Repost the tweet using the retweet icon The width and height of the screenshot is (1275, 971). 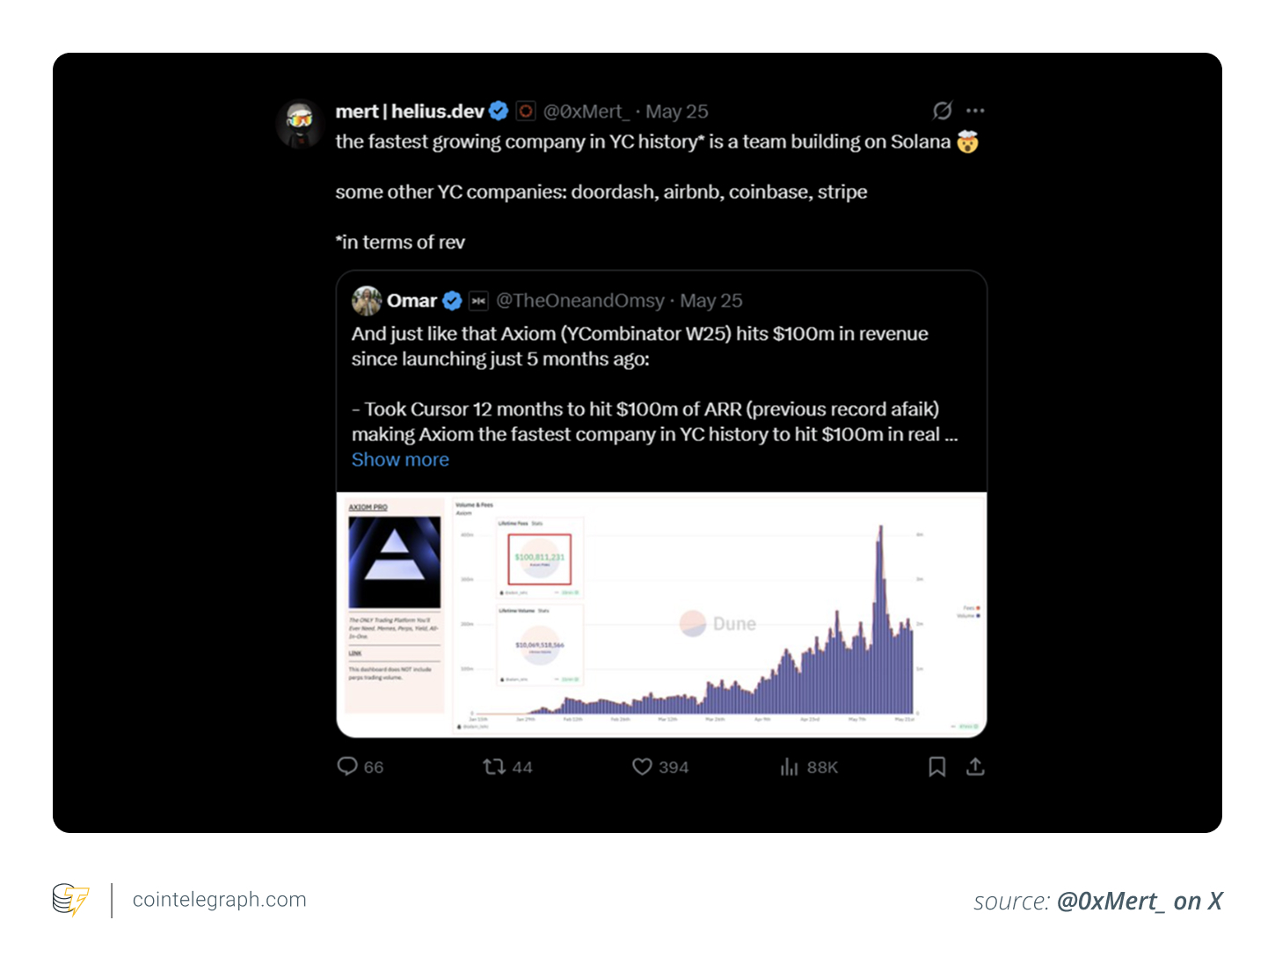point(493,767)
